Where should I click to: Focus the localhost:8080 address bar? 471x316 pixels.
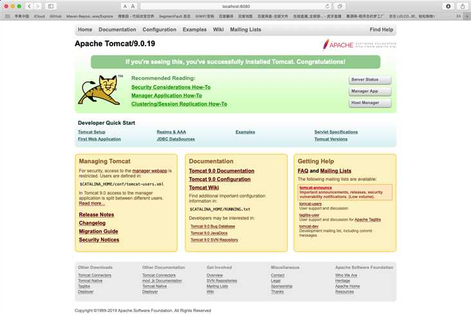[235, 6]
